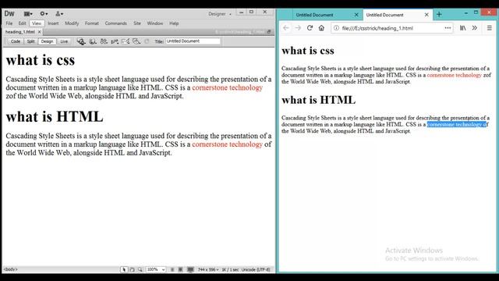The width and height of the screenshot is (499, 281).
Task: Click the document Title input field
Action: (193, 41)
